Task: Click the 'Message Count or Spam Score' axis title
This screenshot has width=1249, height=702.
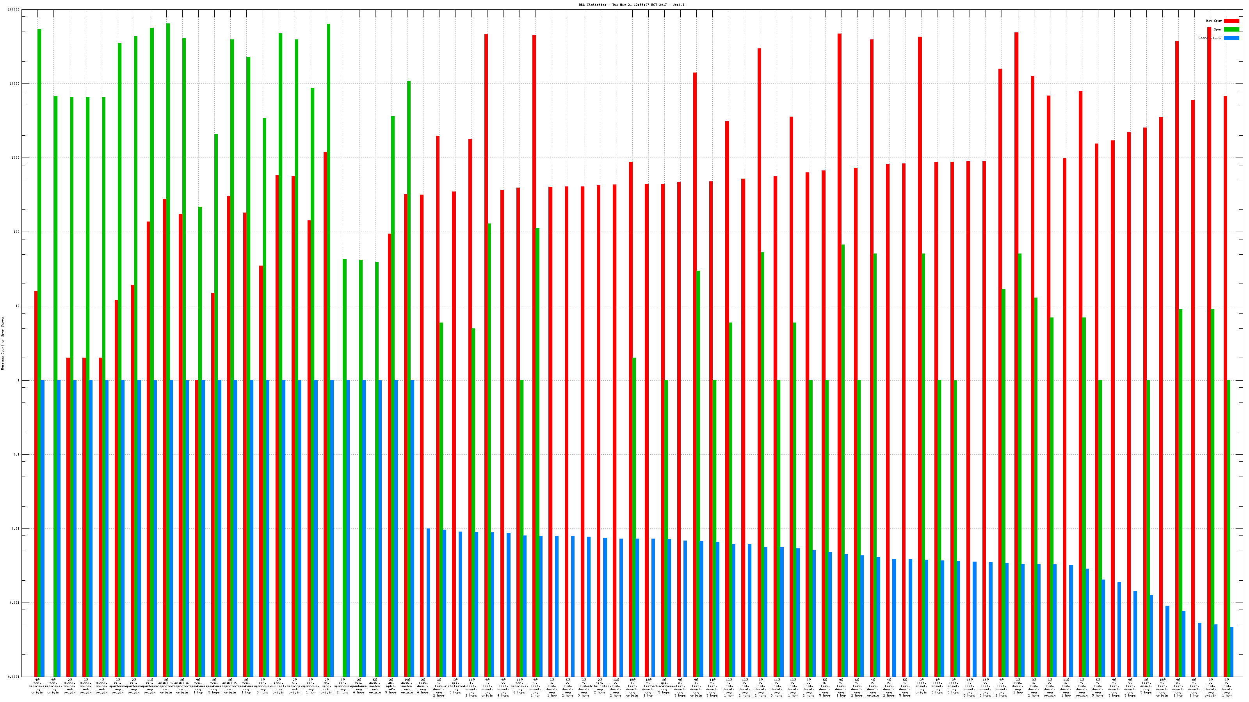Action: (2, 344)
